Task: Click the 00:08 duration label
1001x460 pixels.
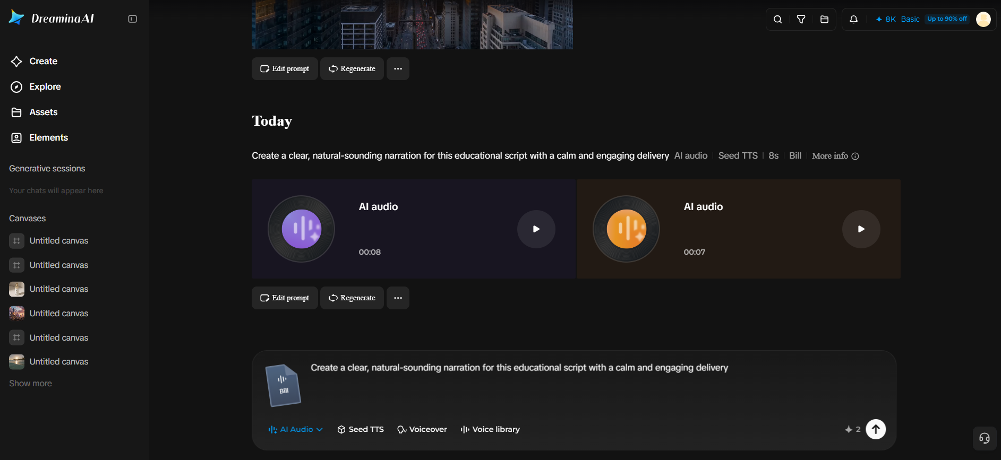Action: pos(370,252)
